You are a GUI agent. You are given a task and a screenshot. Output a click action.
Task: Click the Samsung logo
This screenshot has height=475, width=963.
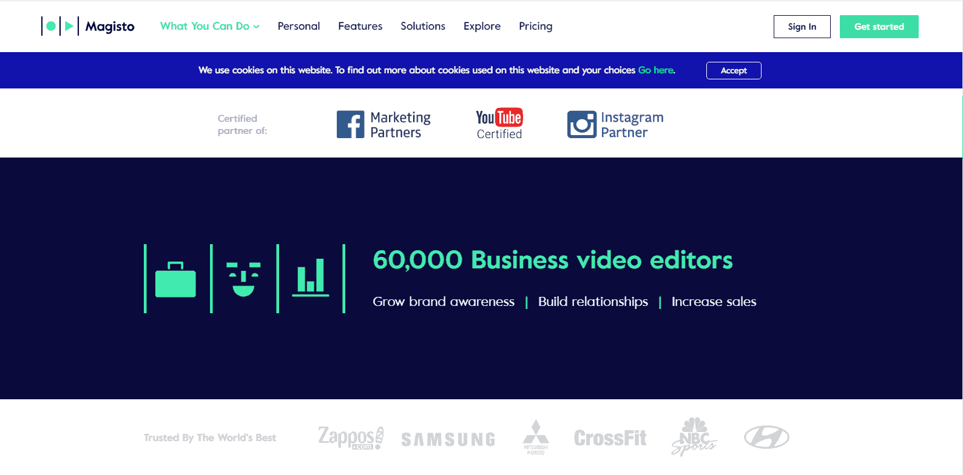tap(448, 439)
